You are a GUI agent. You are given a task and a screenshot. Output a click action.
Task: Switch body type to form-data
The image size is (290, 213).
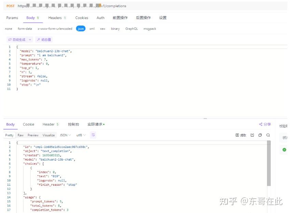click(x=25, y=29)
